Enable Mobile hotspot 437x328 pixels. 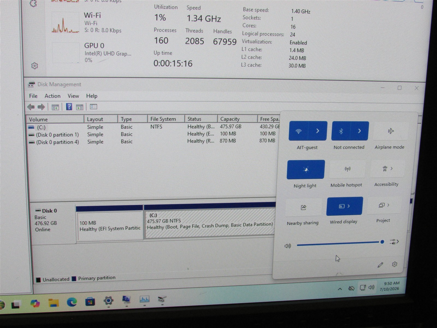click(347, 169)
